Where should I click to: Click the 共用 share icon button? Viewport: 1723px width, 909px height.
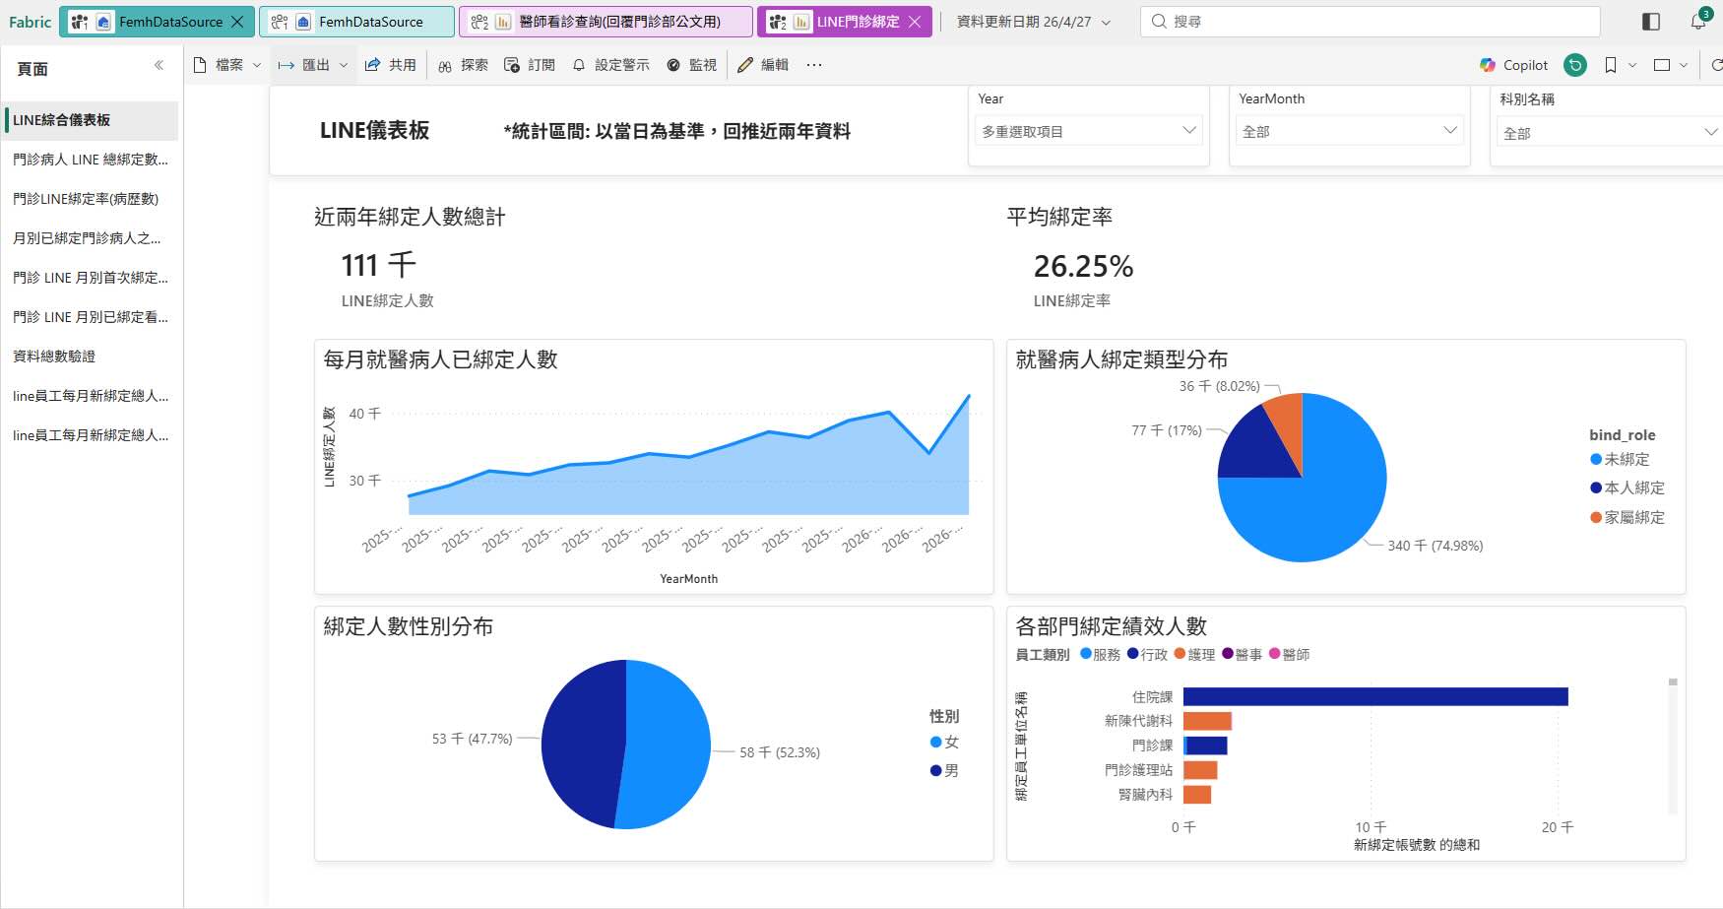click(x=390, y=65)
